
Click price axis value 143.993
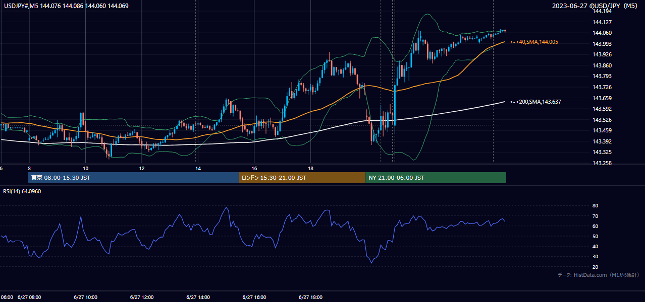point(602,44)
